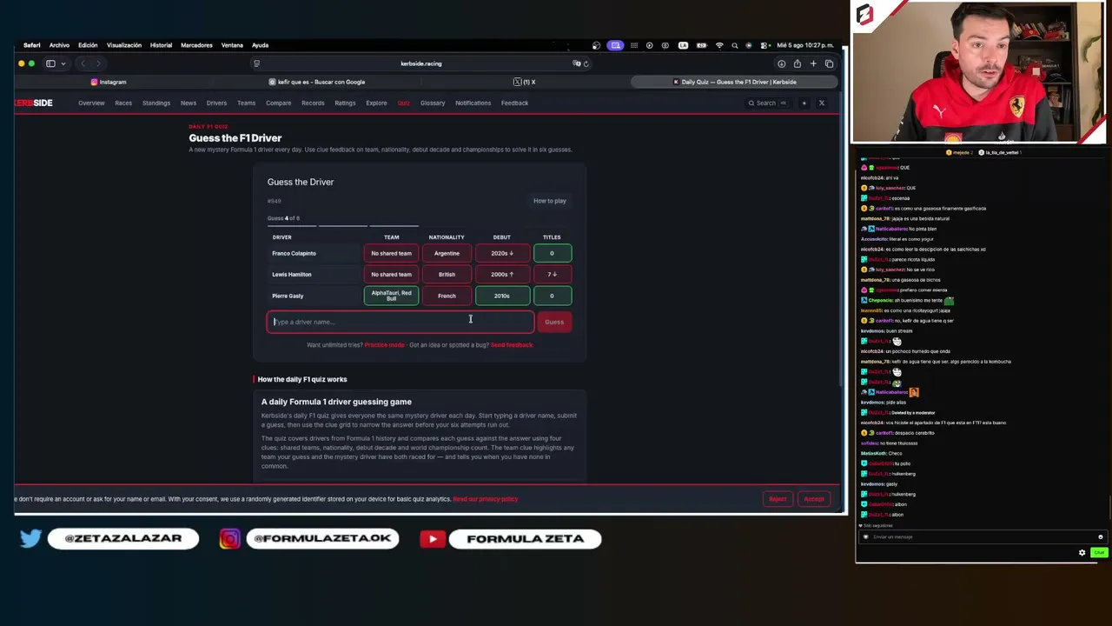1112x626 pixels.
Task: Click the driver name input field
Action: pyautogui.click(x=400, y=322)
